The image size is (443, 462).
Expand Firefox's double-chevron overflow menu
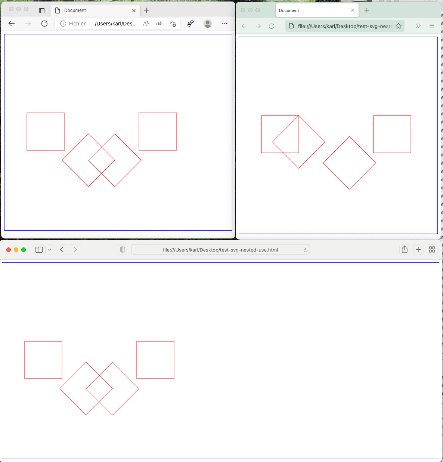click(418, 26)
